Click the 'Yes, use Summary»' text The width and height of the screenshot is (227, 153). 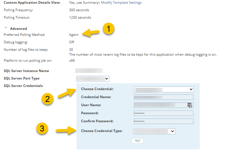tap(84, 3)
